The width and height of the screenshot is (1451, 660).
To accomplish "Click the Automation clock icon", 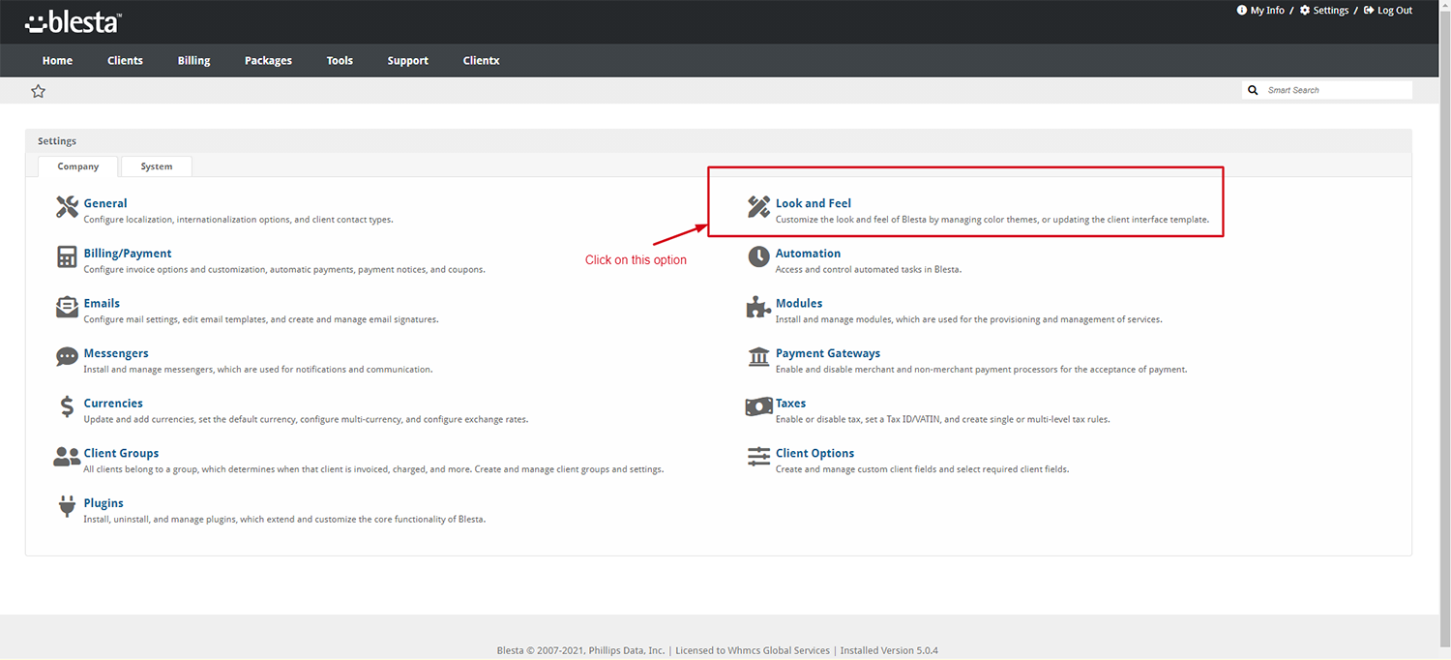I will [759, 257].
